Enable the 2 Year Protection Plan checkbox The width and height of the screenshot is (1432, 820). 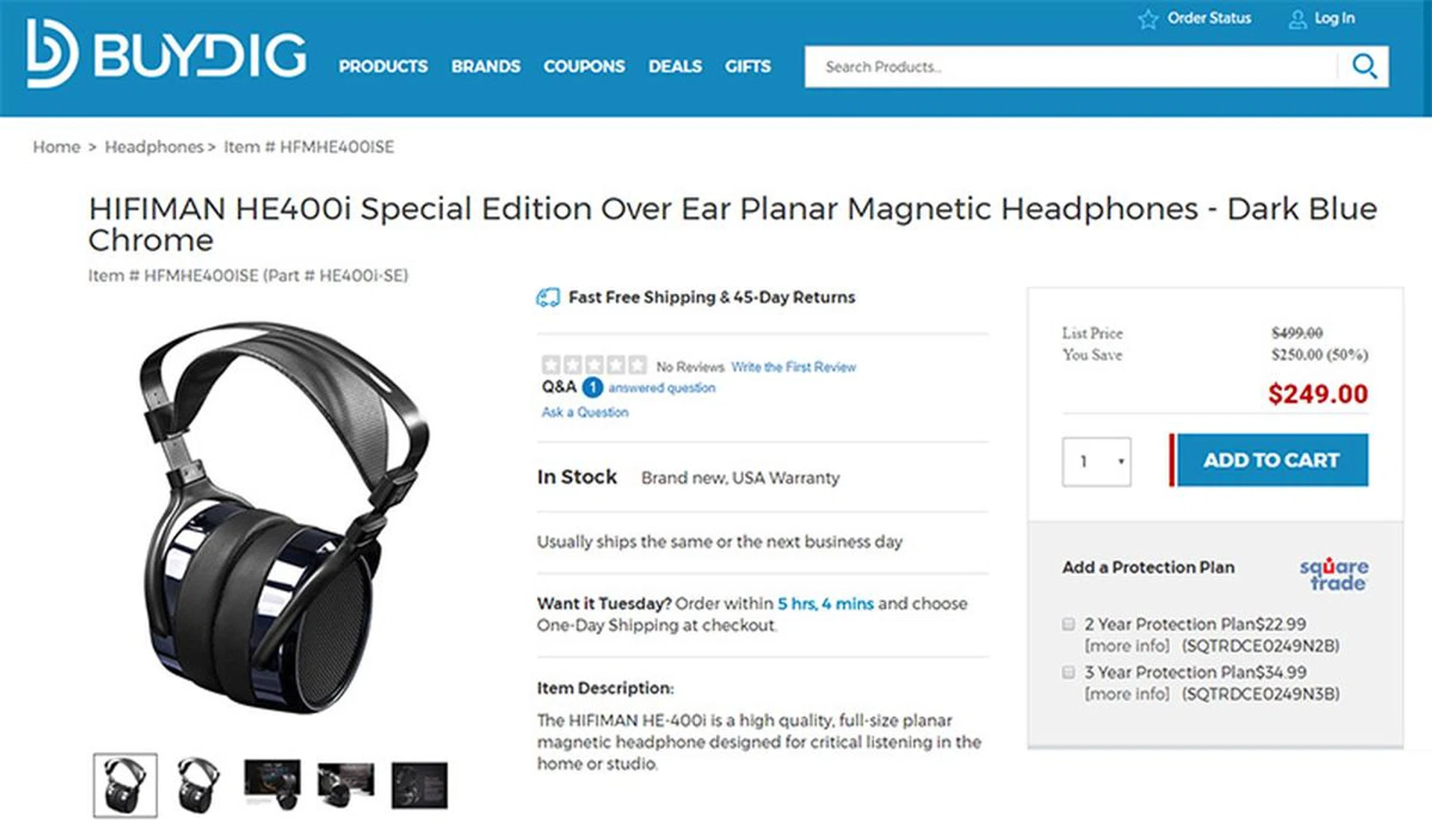pyautogui.click(x=1069, y=624)
